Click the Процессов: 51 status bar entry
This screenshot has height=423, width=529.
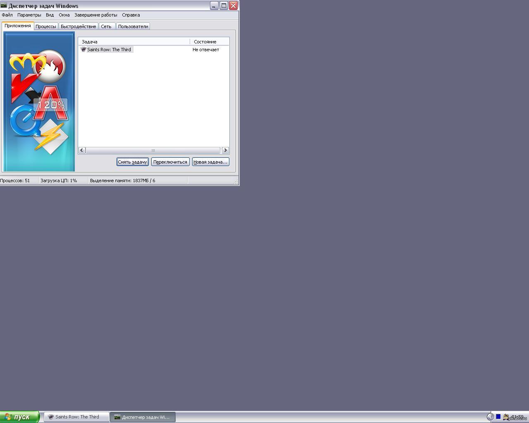pyautogui.click(x=19, y=181)
